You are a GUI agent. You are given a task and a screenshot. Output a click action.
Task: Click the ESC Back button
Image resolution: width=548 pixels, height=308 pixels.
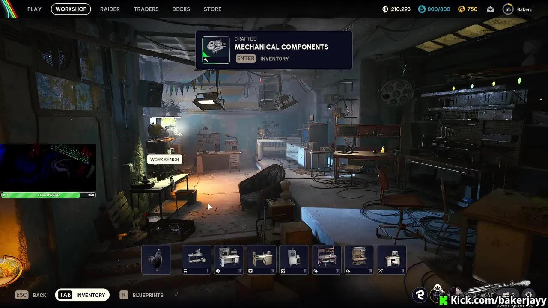(31, 295)
